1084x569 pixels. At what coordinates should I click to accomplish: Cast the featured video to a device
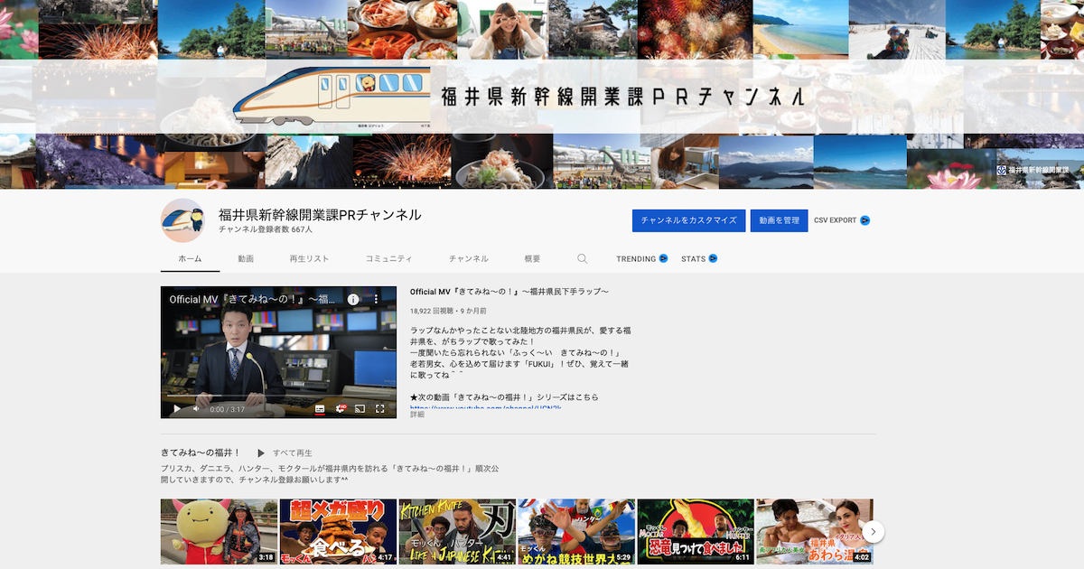click(x=360, y=409)
